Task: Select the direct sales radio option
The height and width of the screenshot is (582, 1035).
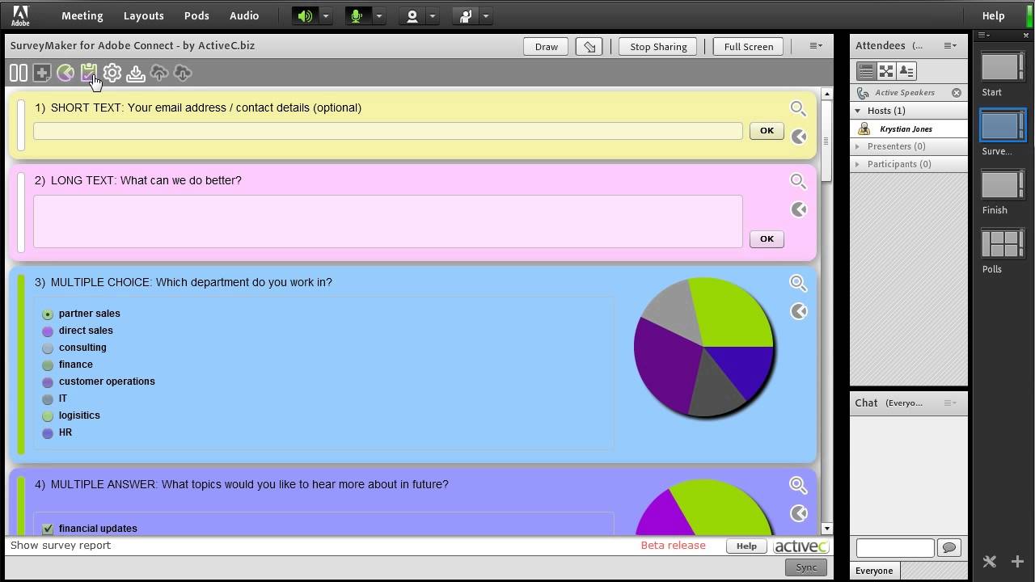Action: point(48,331)
